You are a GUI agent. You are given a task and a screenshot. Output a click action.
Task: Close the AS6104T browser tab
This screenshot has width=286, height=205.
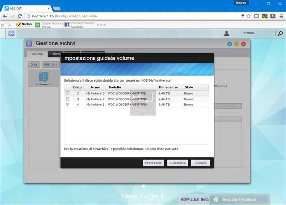(48, 8)
